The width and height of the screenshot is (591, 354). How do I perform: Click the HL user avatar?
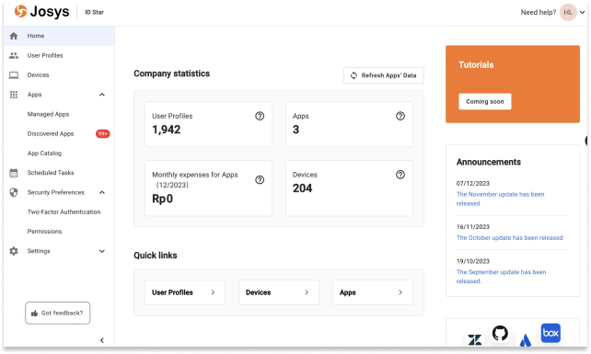(568, 13)
